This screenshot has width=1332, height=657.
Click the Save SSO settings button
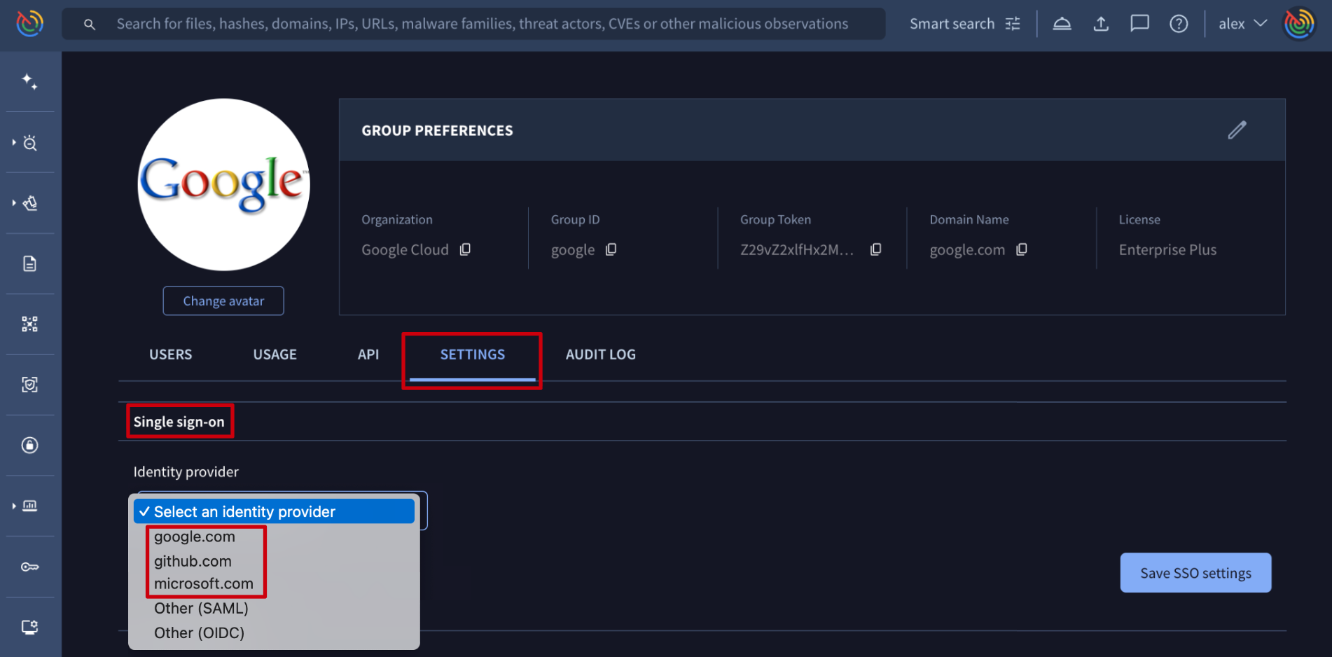click(1195, 573)
